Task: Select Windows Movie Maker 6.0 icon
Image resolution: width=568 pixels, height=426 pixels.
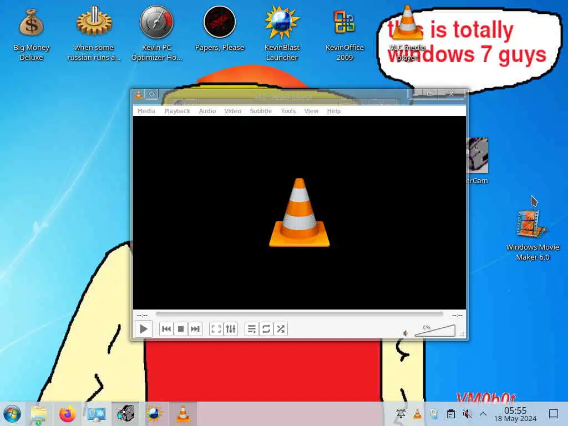Action: [532, 235]
